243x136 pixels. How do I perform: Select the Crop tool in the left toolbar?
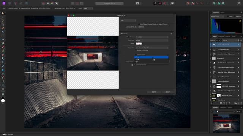pyautogui.click(x=3, y=25)
